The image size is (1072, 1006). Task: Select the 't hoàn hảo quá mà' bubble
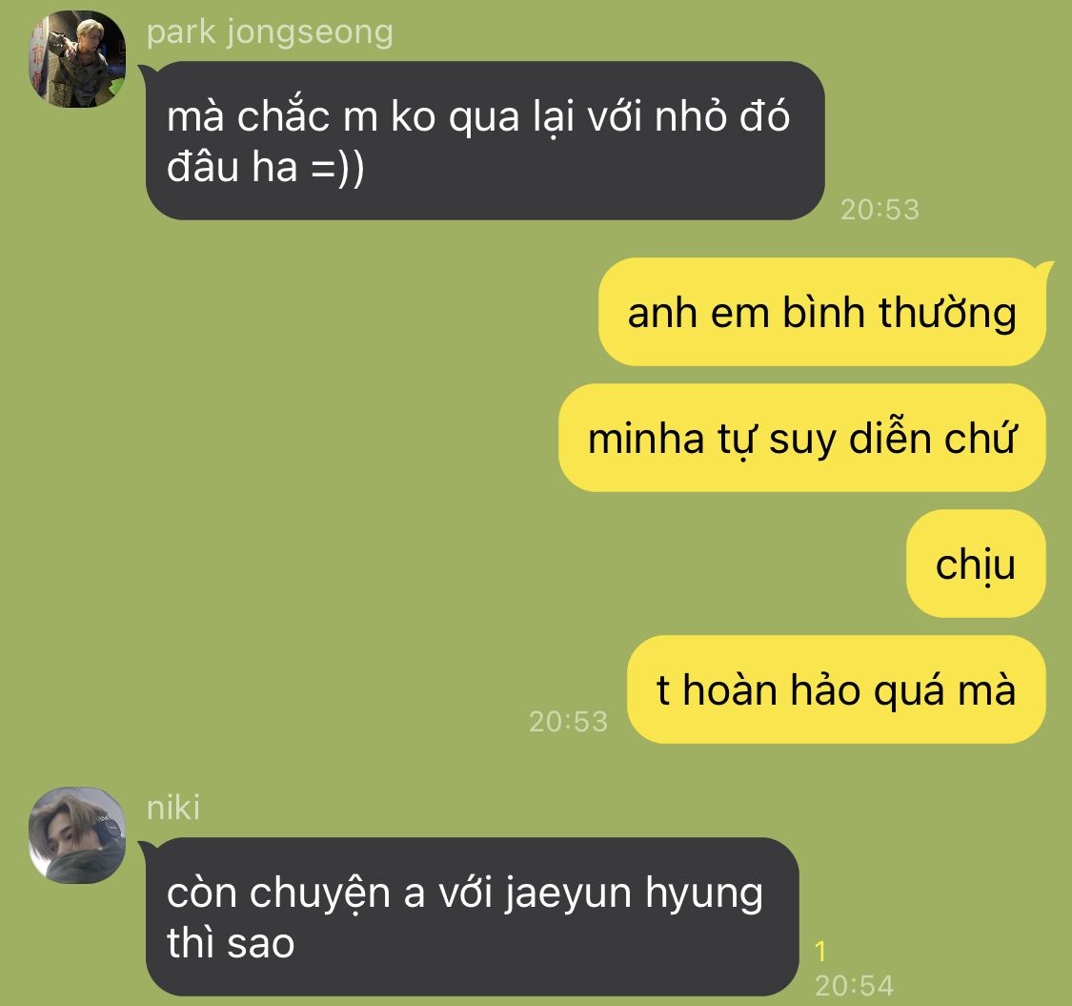coord(836,689)
